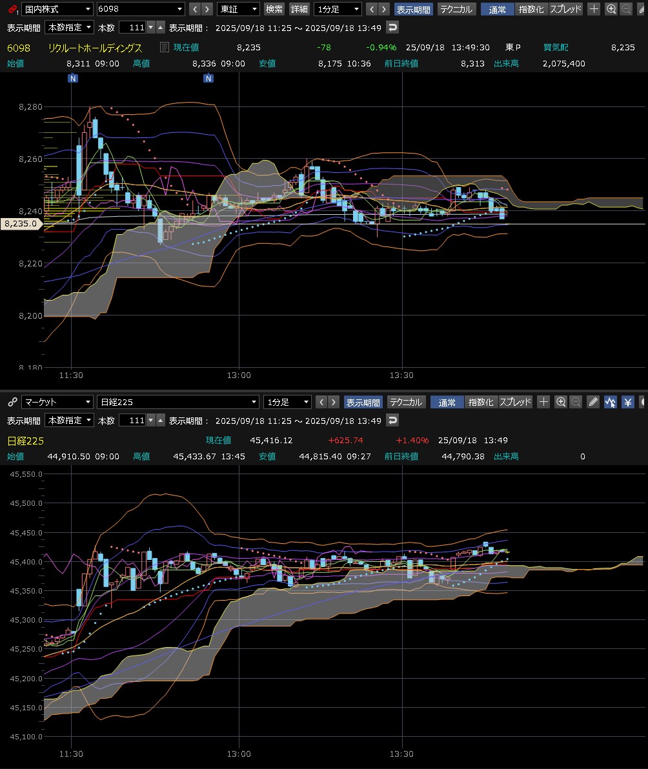
Task: Zoom out on the top chart
Action: click(626, 9)
